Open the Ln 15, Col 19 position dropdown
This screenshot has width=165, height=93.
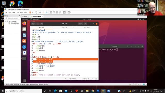click(87, 79)
